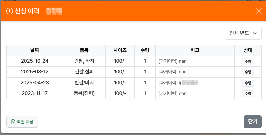Screen dimensions: 266x135
Task: Click 수령 status badge in 2025-08-12 row
Action: (248, 72)
